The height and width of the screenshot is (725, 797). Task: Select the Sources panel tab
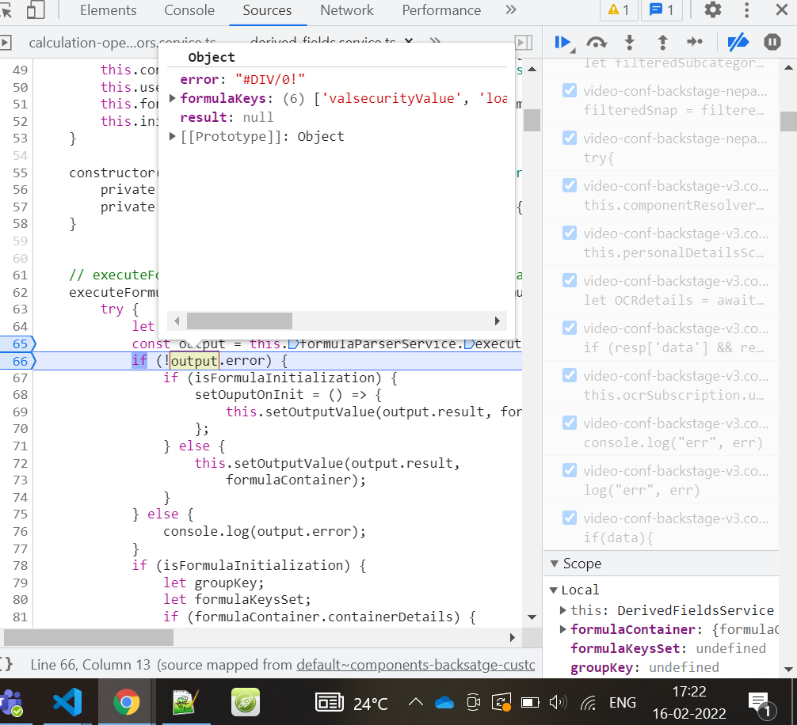click(x=267, y=10)
